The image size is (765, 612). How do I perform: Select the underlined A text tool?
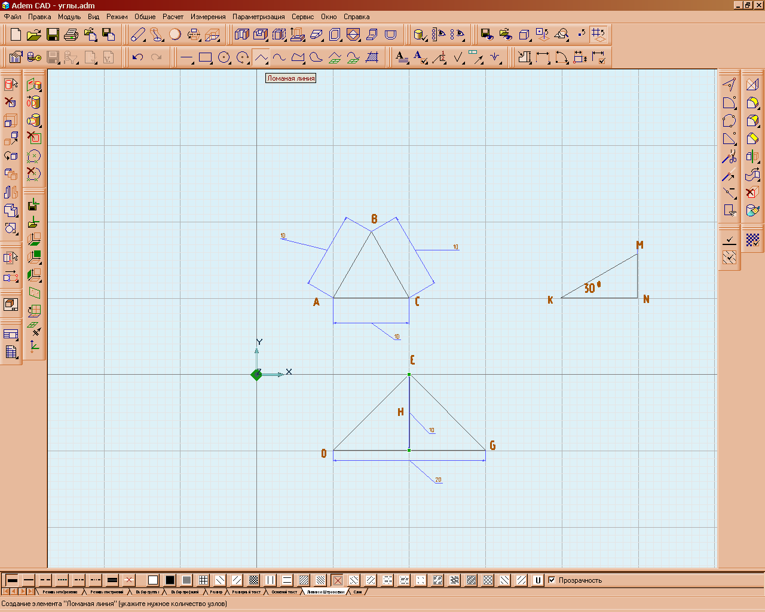[402, 57]
